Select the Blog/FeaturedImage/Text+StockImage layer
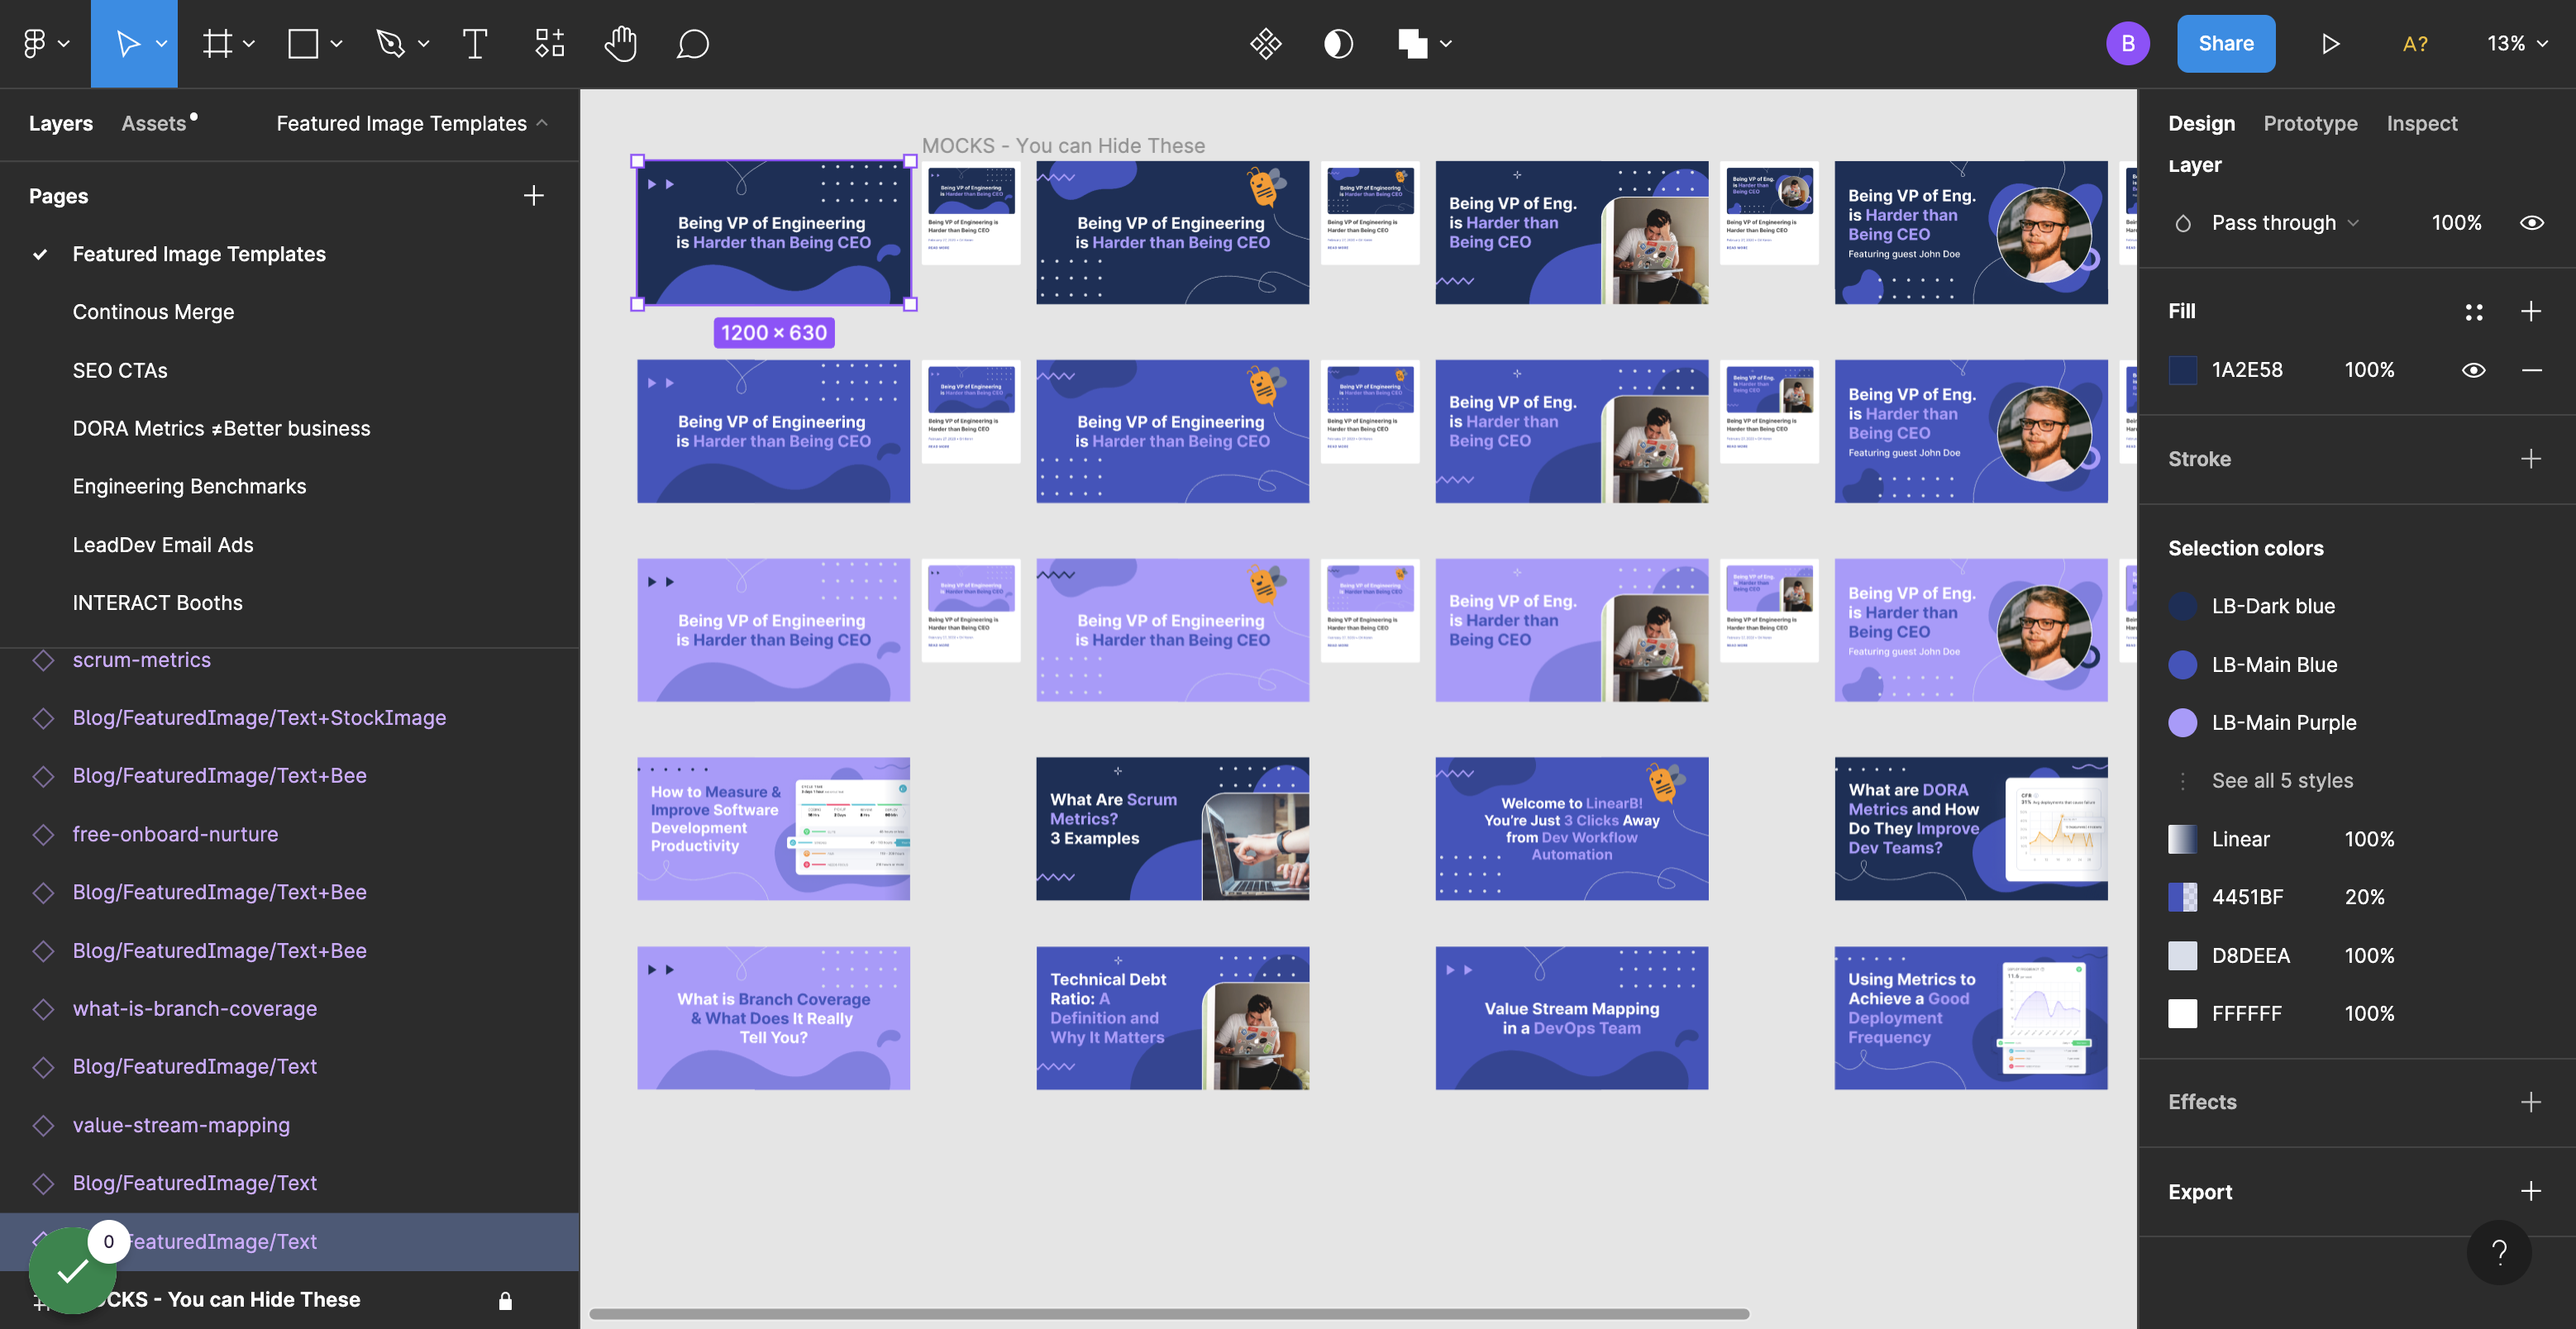Viewport: 2576px width, 1329px height. (x=259, y=718)
